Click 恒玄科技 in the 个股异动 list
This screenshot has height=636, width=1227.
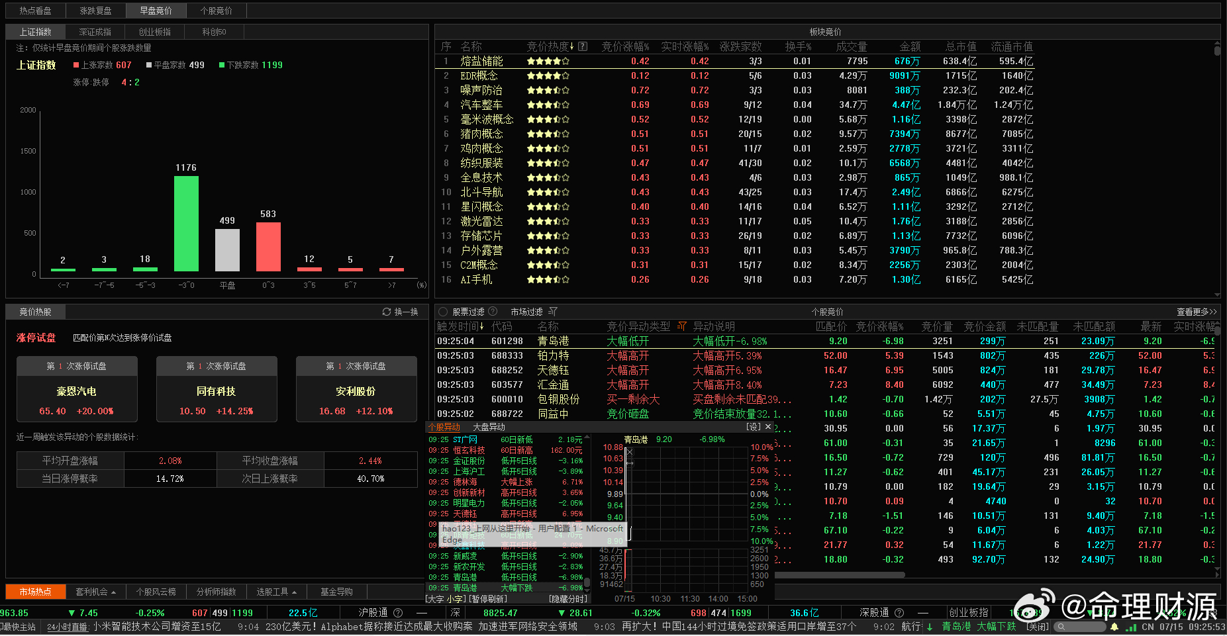(469, 450)
